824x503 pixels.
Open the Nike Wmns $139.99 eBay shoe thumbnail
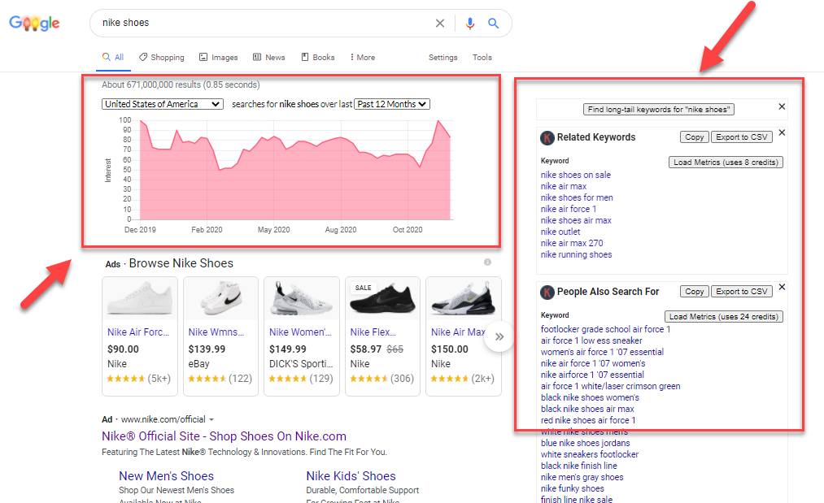pos(220,298)
